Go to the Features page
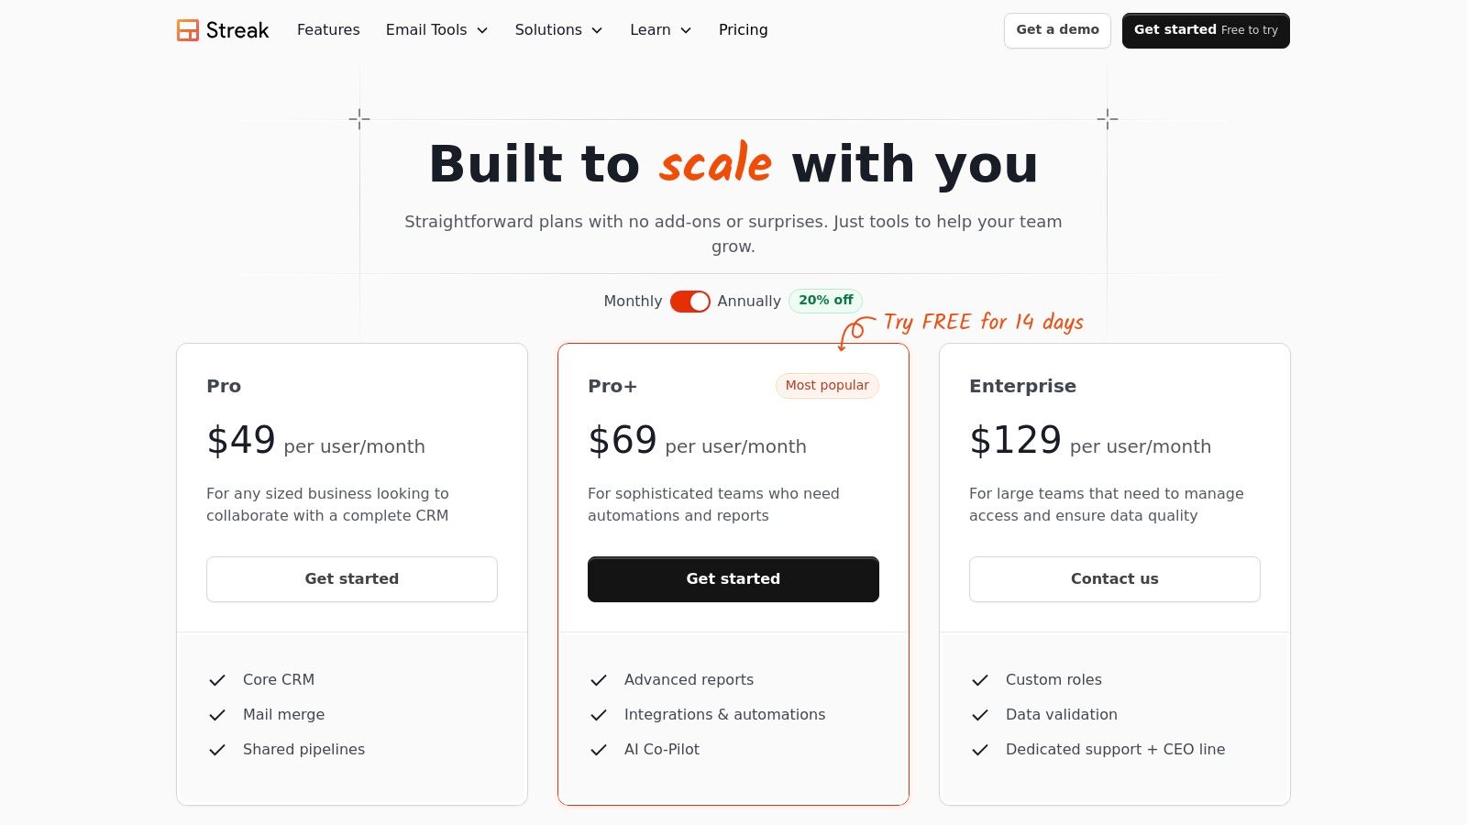This screenshot has width=1467, height=825. click(328, 30)
